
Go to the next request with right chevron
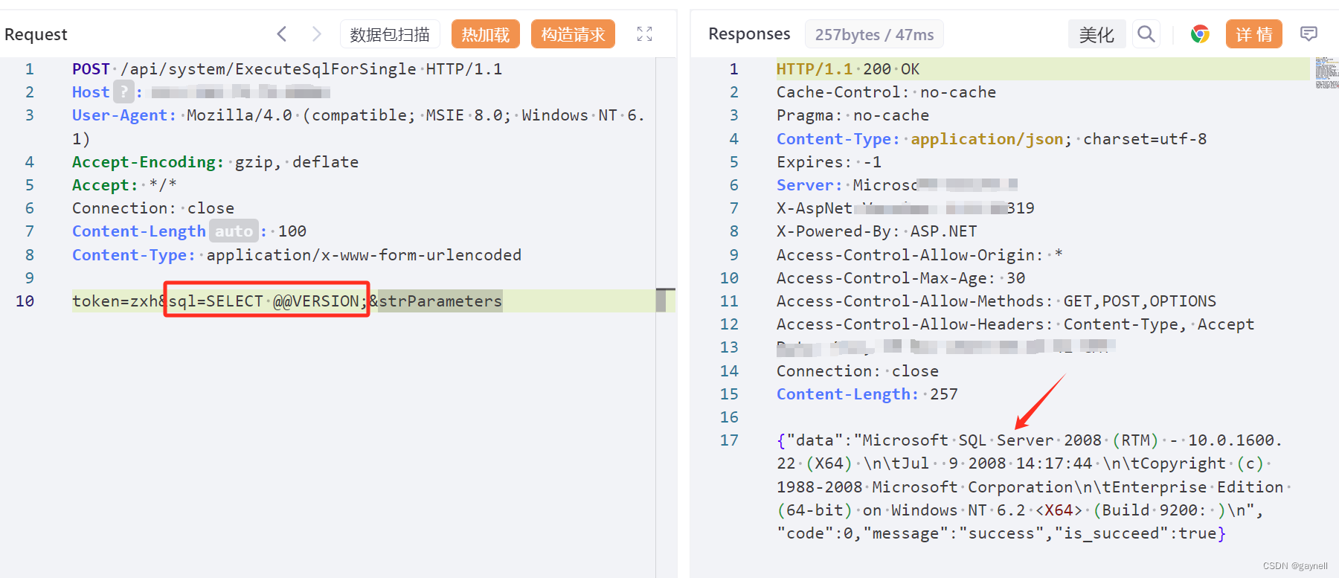pos(317,33)
